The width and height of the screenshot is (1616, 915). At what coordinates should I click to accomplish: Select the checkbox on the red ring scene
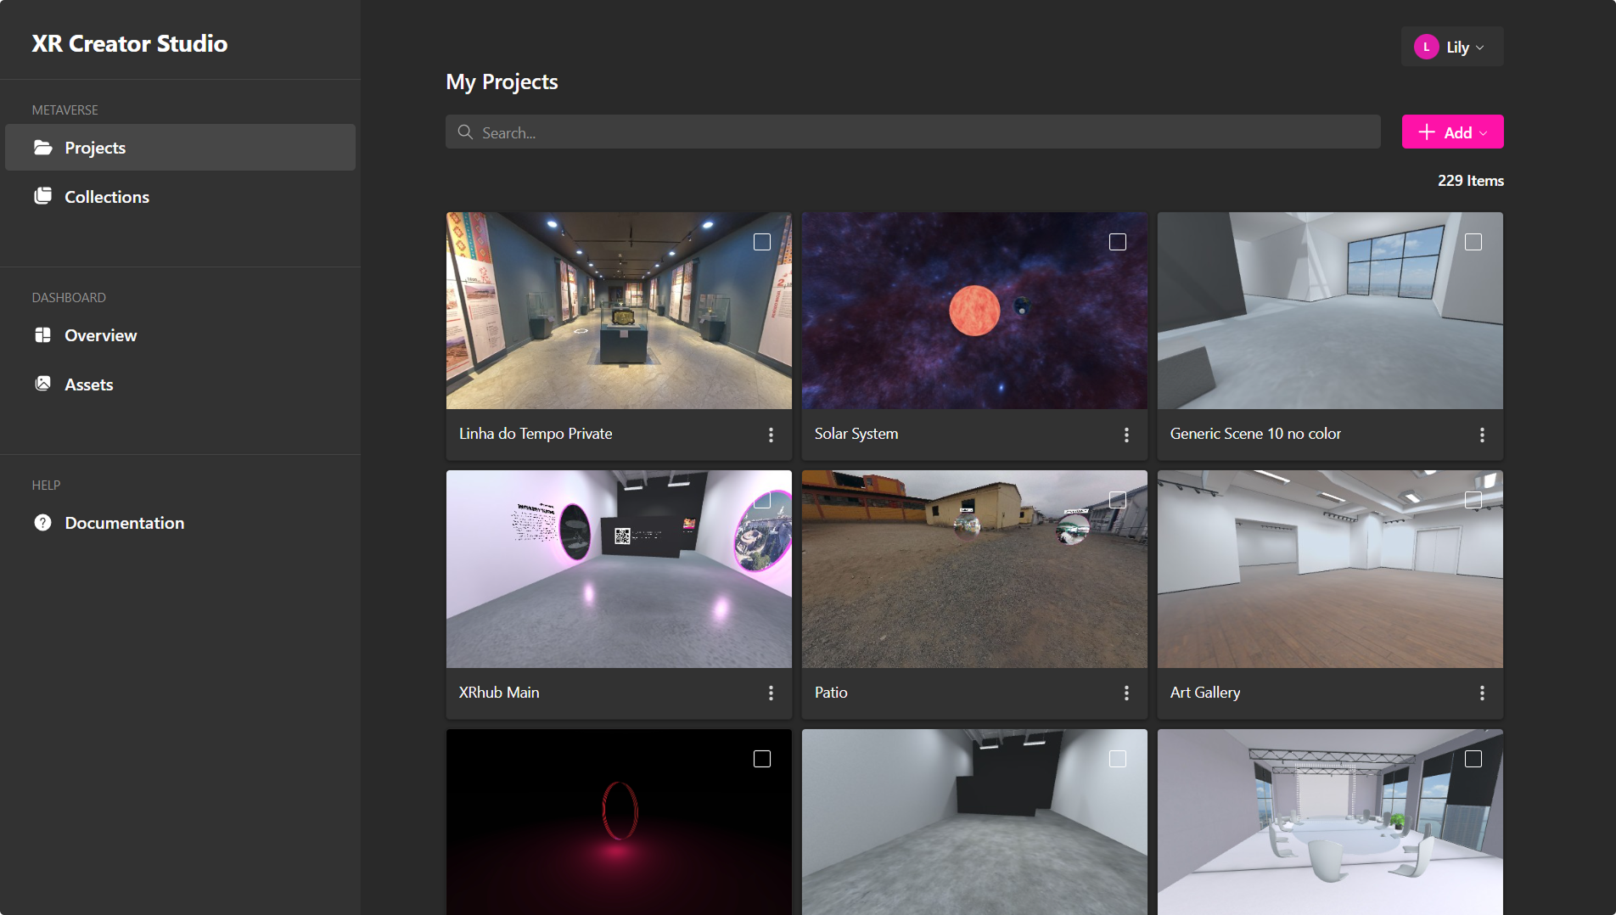pyautogui.click(x=762, y=759)
